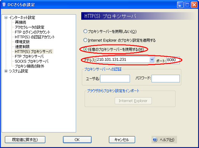Open the proxy address dropdown arrow
This screenshot has height=148, width=199.
[152, 60]
